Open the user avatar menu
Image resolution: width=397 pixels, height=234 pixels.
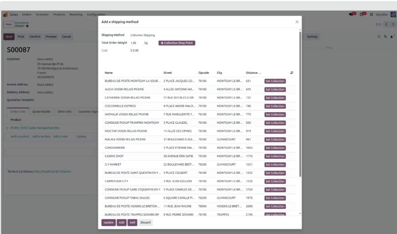[x=393, y=14]
